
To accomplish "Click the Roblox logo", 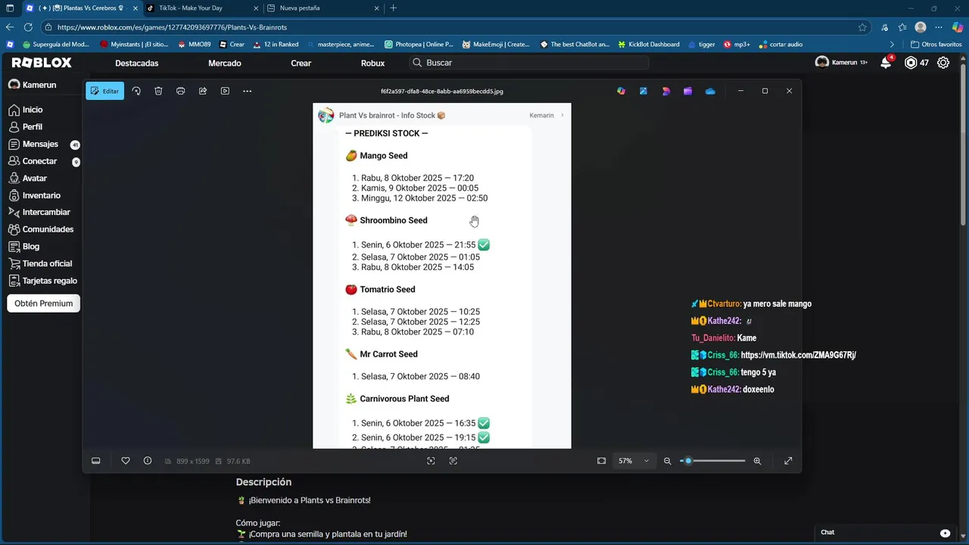I will pyautogui.click(x=42, y=63).
